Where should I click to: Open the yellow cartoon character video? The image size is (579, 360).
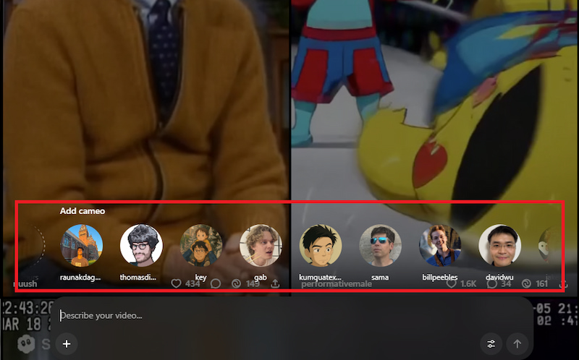[x=434, y=108]
